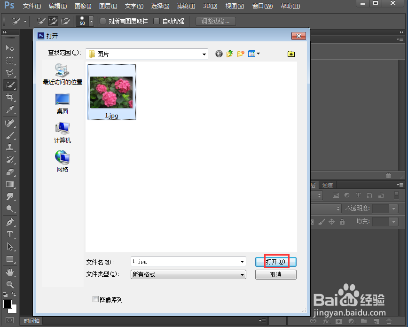The height and width of the screenshot is (327, 408).
Task: Select the Gradient tool
Action: tap(10, 184)
